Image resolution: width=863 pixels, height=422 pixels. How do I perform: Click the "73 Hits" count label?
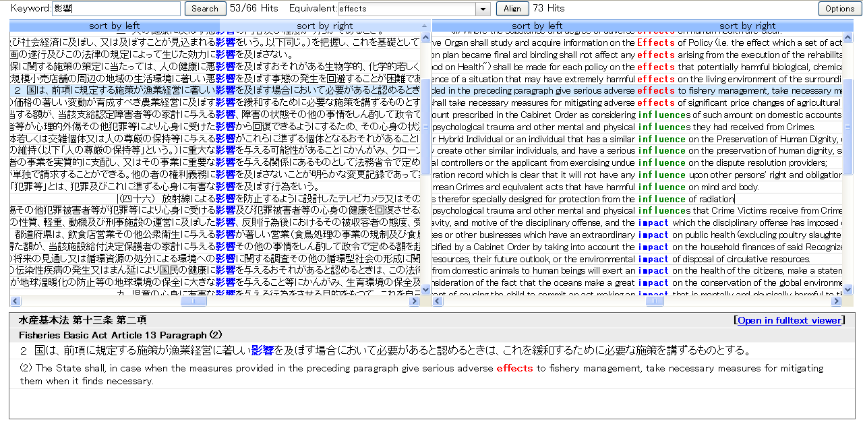click(549, 9)
